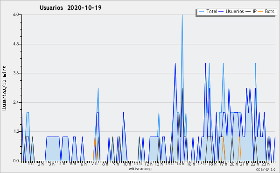Click the '22 h' x-axis label
This screenshot has width=280, height=173.
[255, 164]
